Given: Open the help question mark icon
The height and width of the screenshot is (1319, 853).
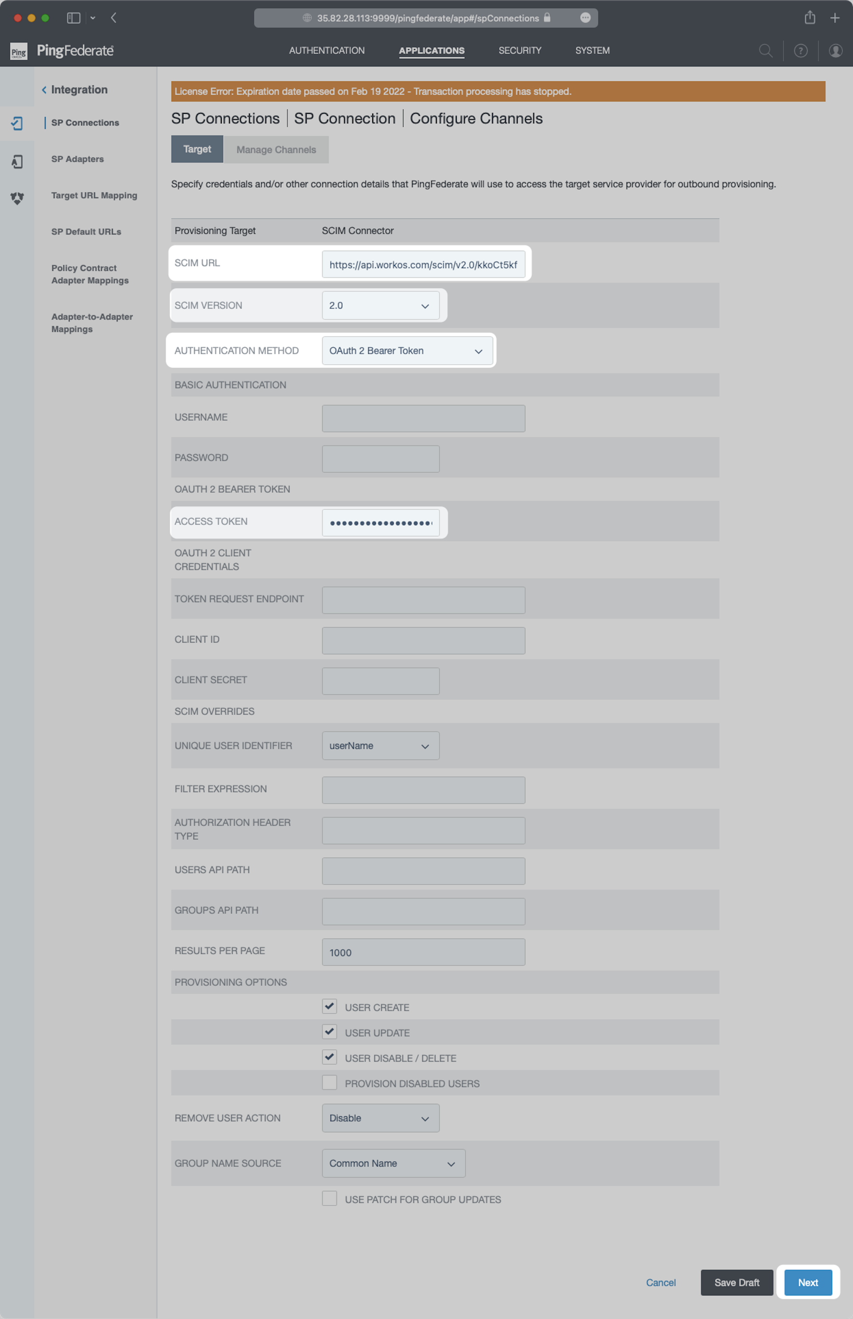Looking at the screenshot, I should (x=801, y=51).
